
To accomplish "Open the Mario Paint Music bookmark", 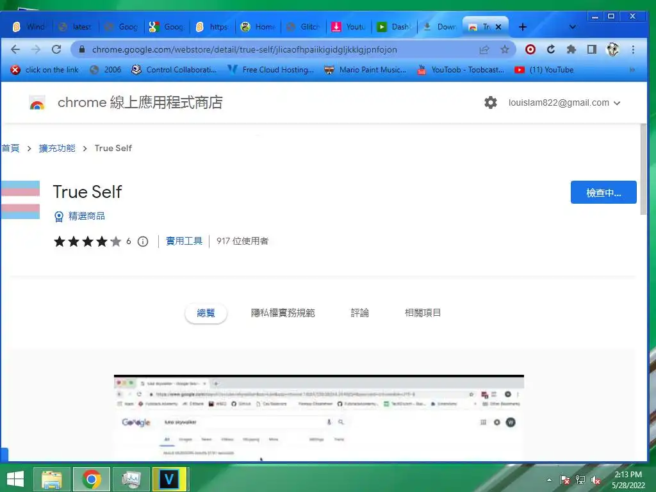I will [365, 70].
